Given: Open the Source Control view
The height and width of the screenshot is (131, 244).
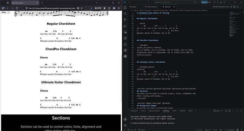Looking at the screenshot, I should click(125, 20).
